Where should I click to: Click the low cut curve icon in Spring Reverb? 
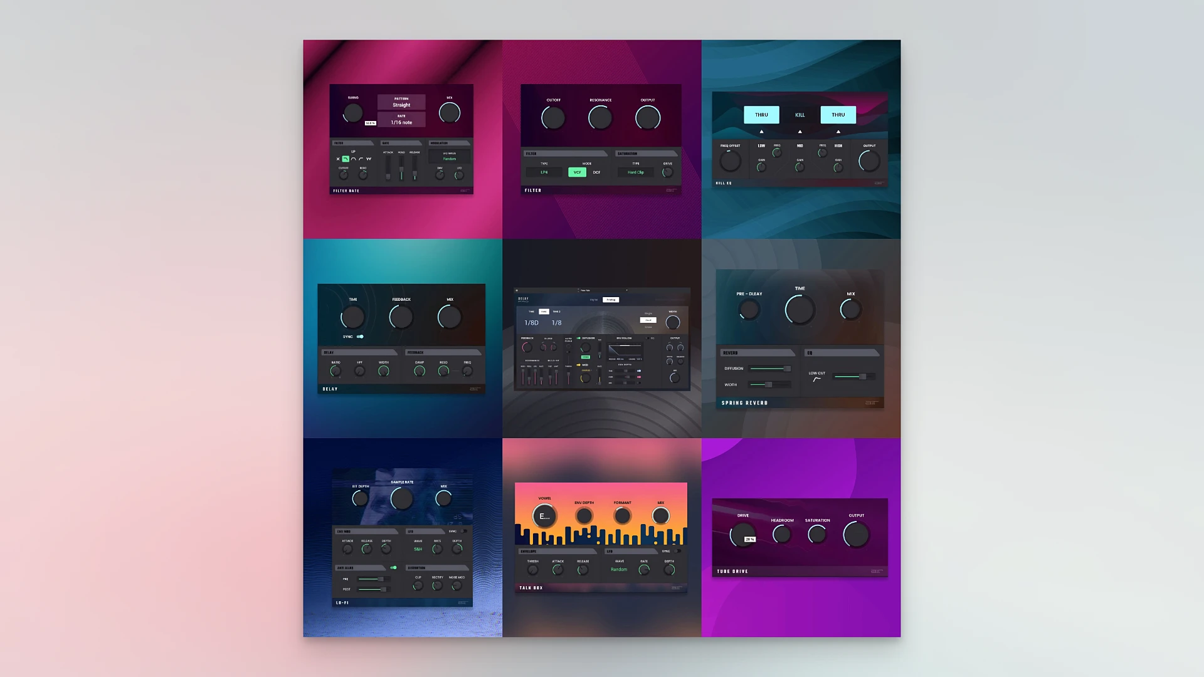816,379
